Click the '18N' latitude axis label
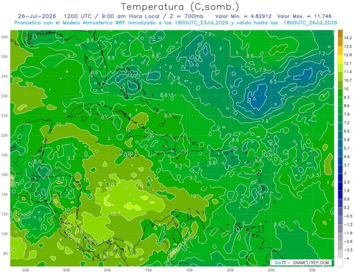The height and width of the screenshot is (274, 354). 5,155
